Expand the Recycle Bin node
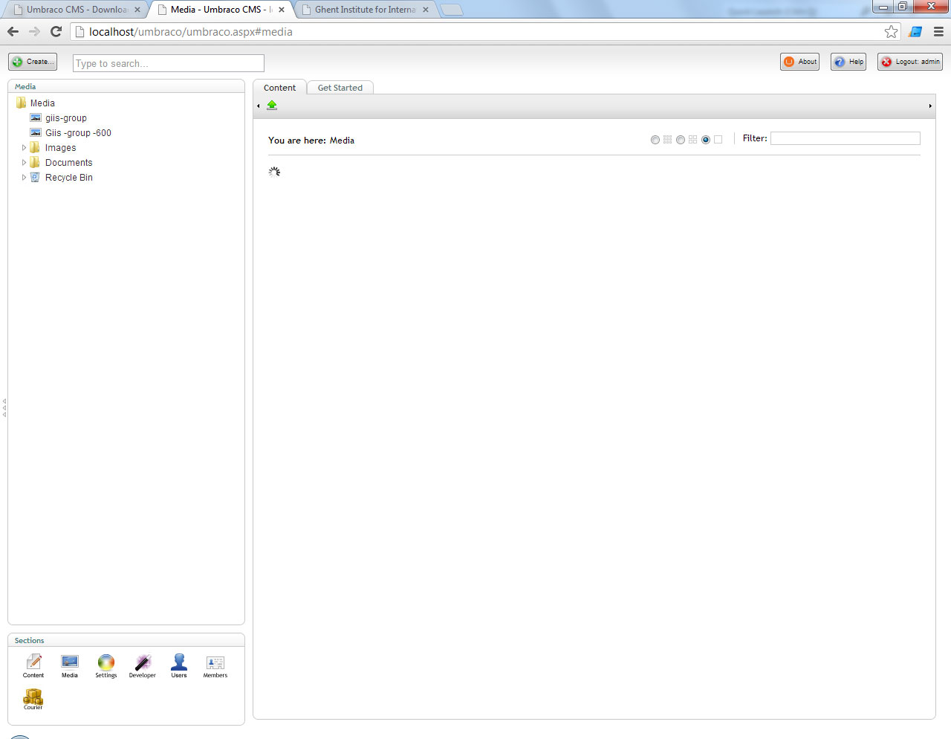Screen dimensions: 951x739 click(24, 177)
